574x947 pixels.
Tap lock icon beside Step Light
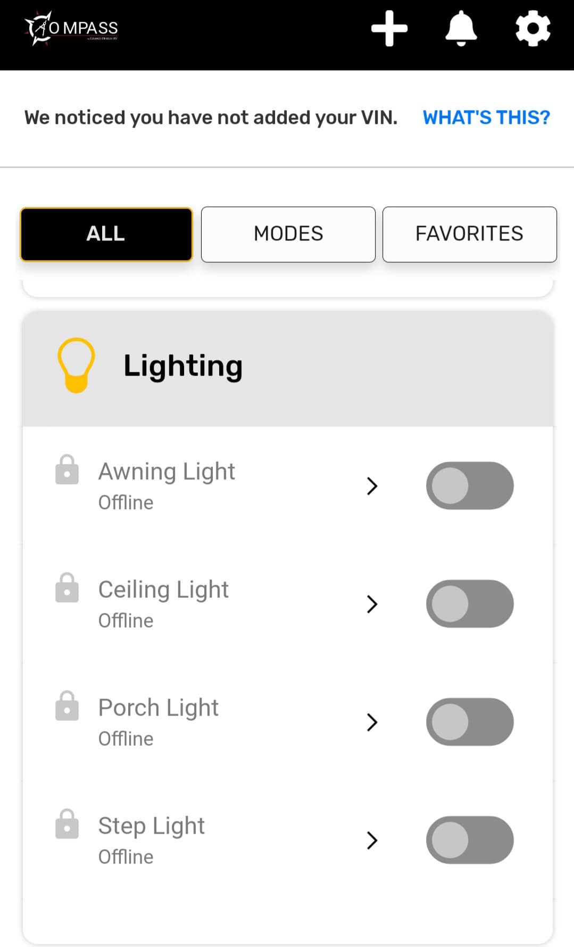(67, 824)
